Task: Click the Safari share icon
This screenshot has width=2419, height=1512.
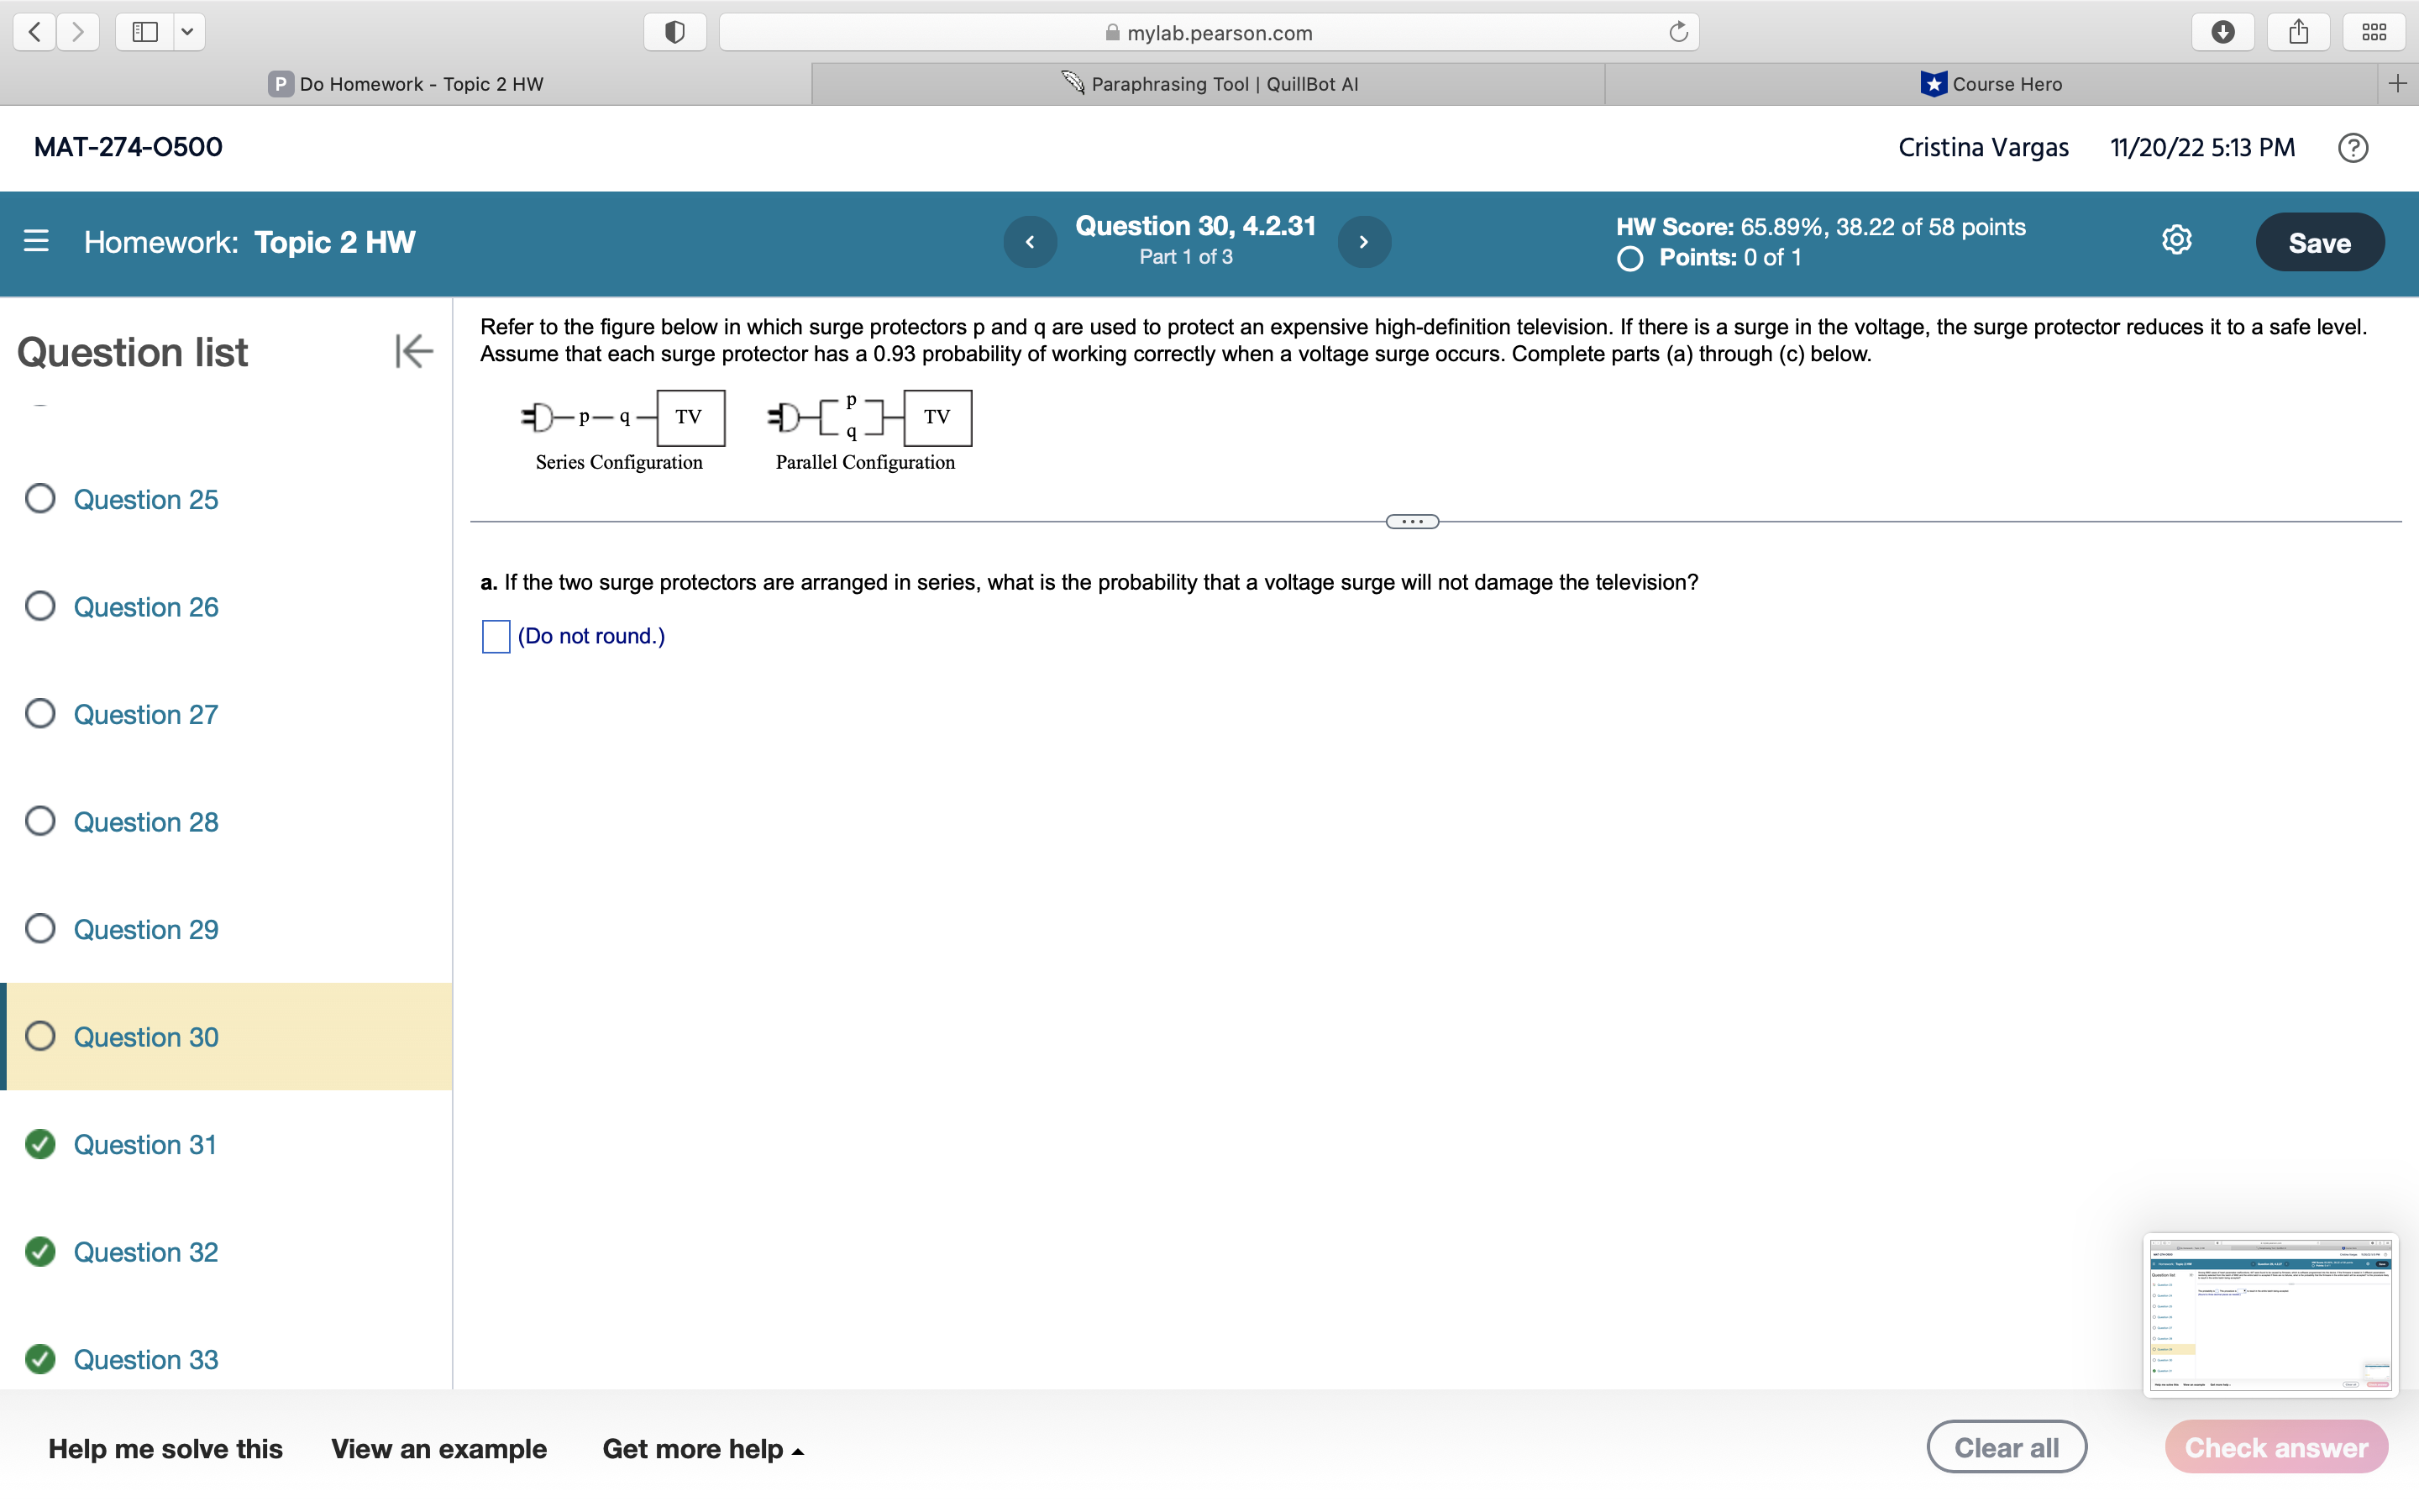Action: point(2298,31)
